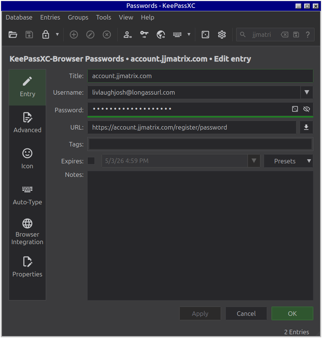Download favicon button next to URL

point(306,127)
